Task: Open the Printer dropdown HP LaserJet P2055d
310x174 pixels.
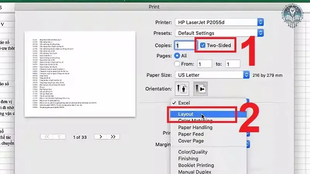Action: pos(219,22)
